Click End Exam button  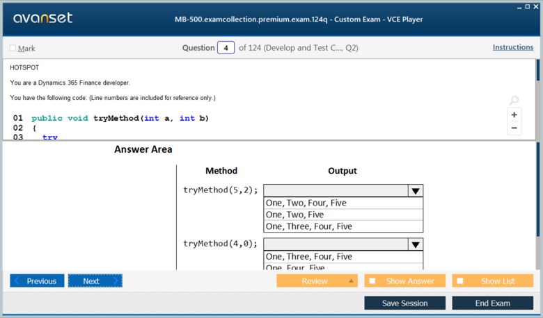(x=492, y=303)
